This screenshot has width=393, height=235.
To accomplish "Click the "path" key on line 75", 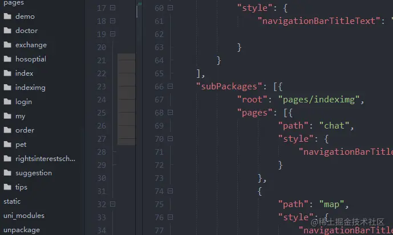I will coord(293,204).
